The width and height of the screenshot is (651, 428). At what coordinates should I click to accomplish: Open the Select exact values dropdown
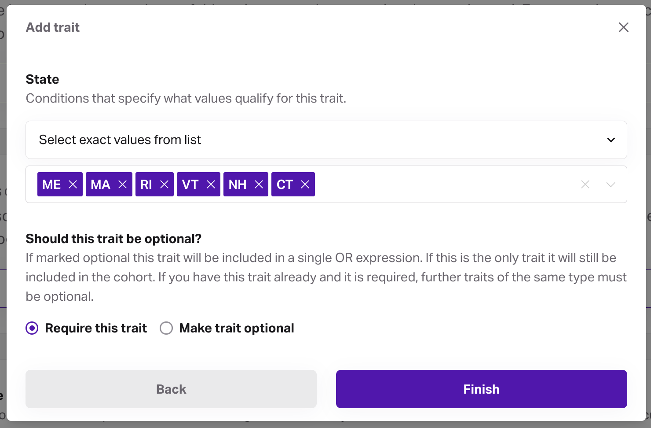point(325,140)
